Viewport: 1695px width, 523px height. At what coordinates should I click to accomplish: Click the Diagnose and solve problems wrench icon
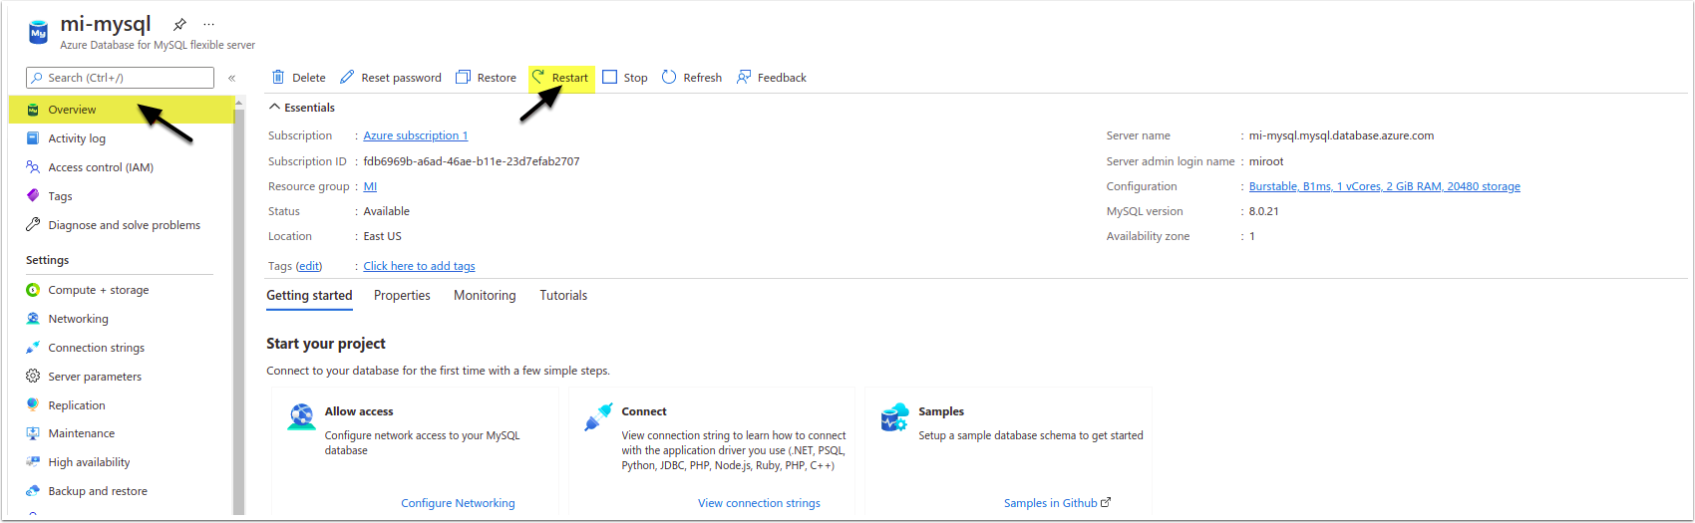pos(33,225)
